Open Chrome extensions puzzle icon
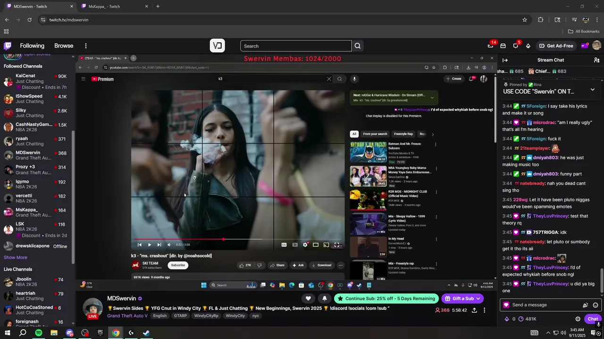 [541, 20]
